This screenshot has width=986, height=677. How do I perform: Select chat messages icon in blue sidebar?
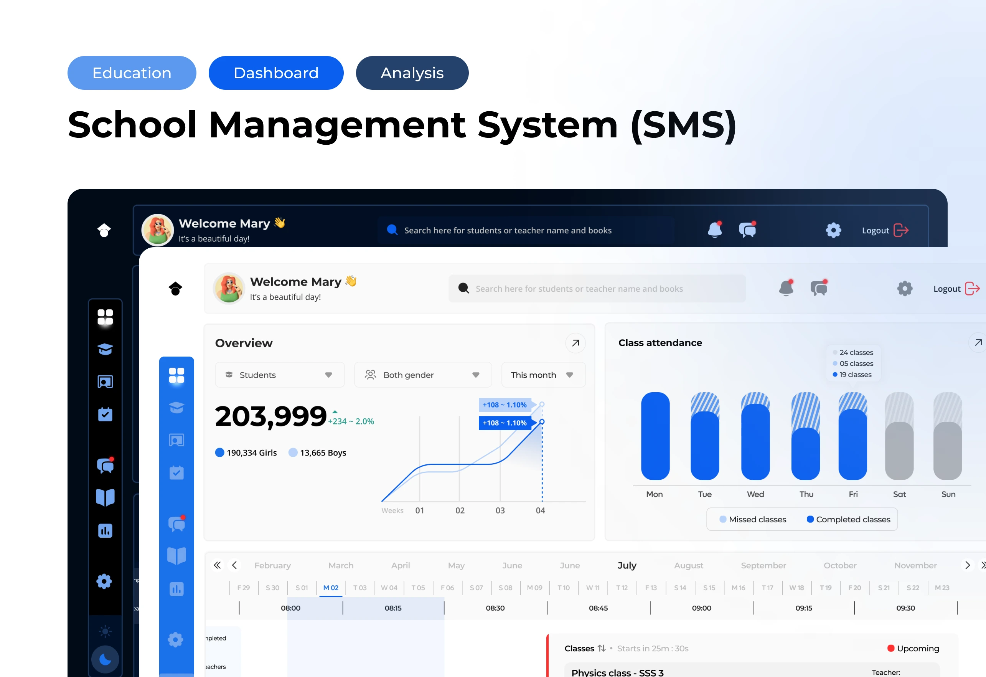[177, 524]
